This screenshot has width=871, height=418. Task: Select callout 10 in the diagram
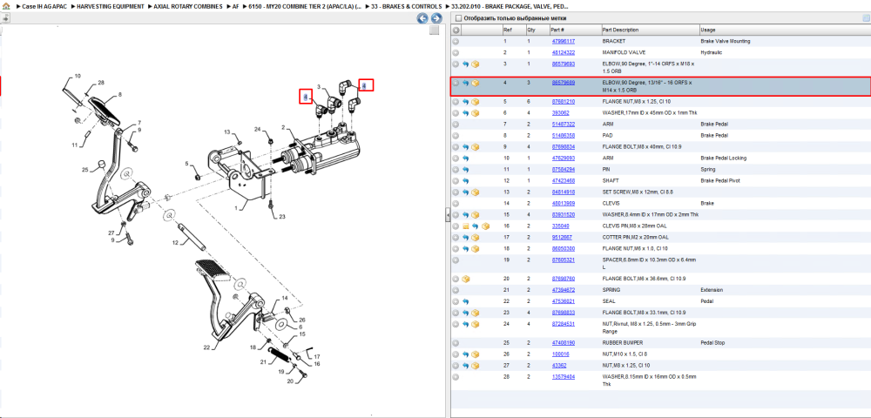[x=78, y=76]
